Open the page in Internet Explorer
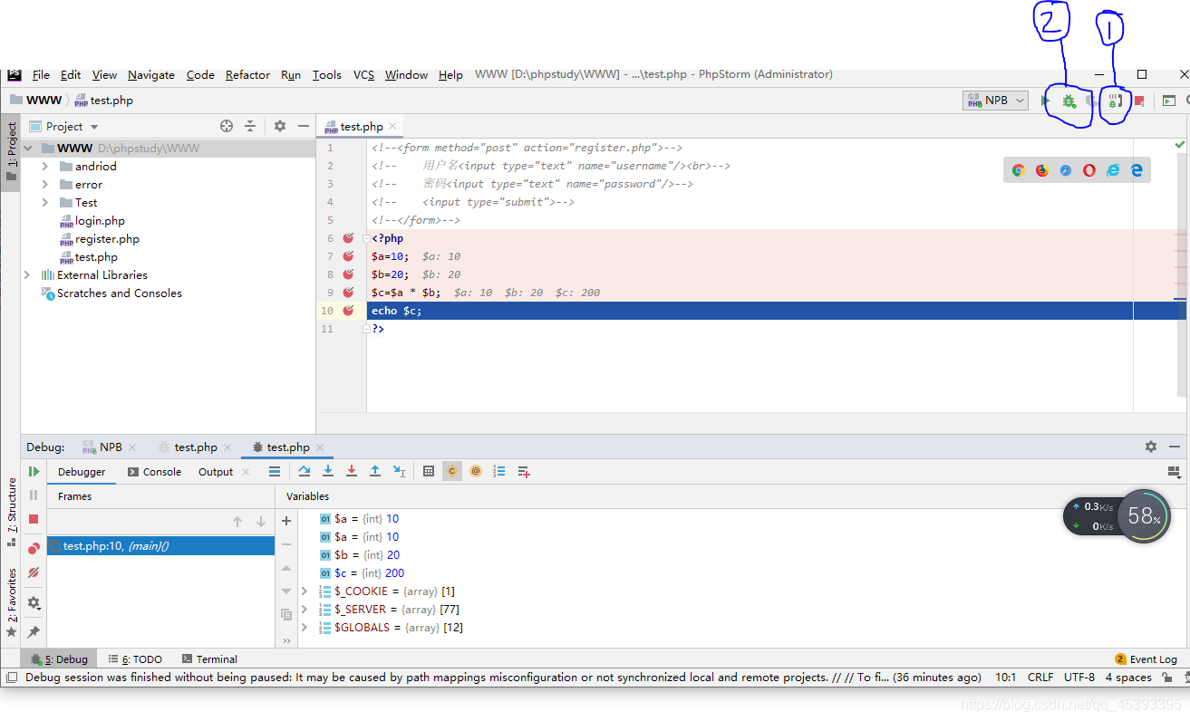 pos(1113,170)
